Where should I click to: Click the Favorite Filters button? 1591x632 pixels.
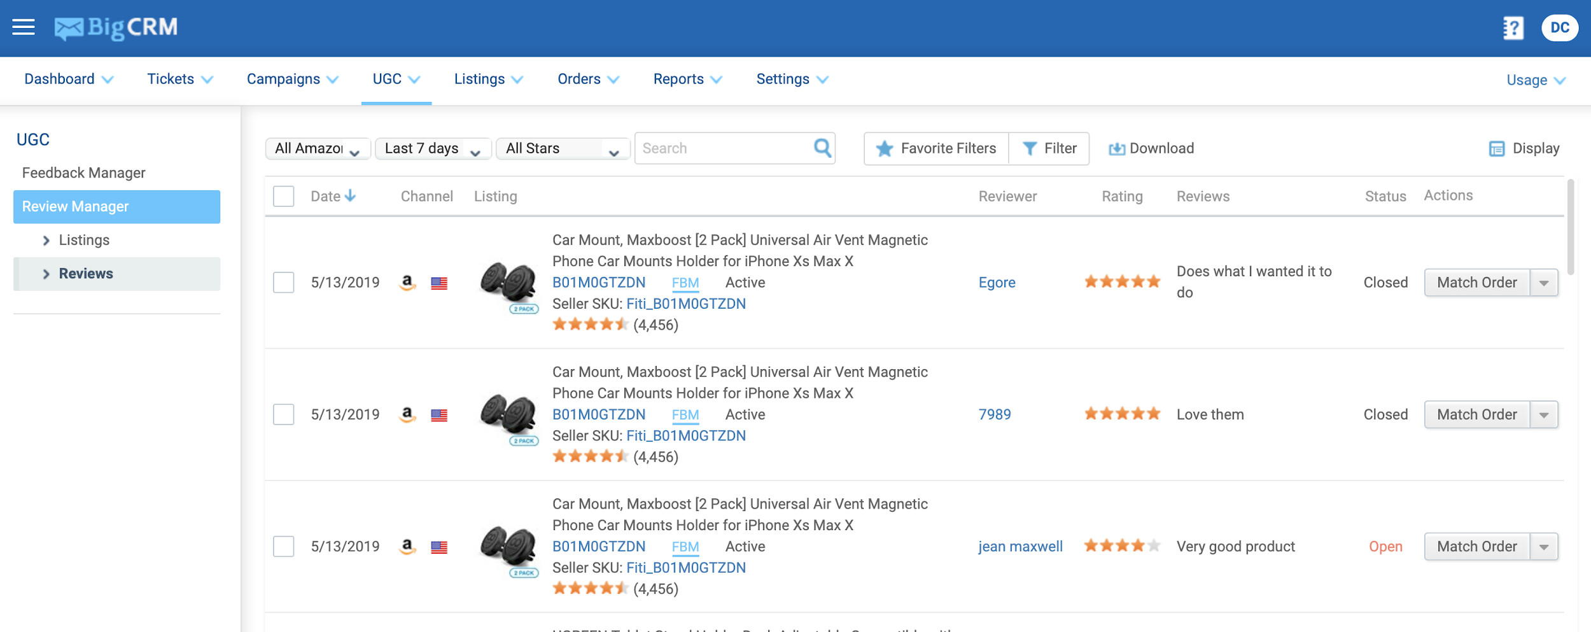point(936,149)
